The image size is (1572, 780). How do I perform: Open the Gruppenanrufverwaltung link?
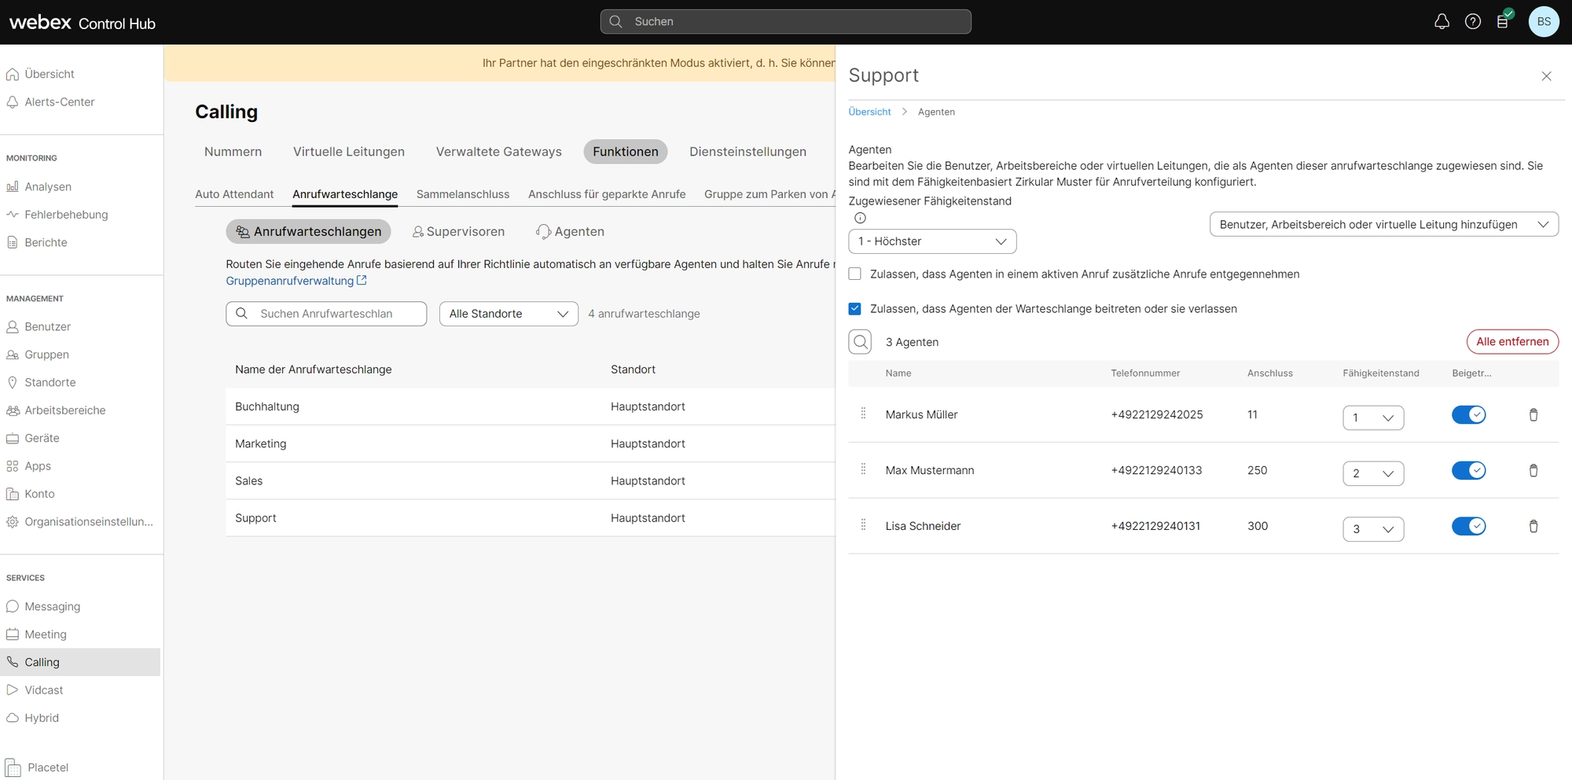pos(290,281)
